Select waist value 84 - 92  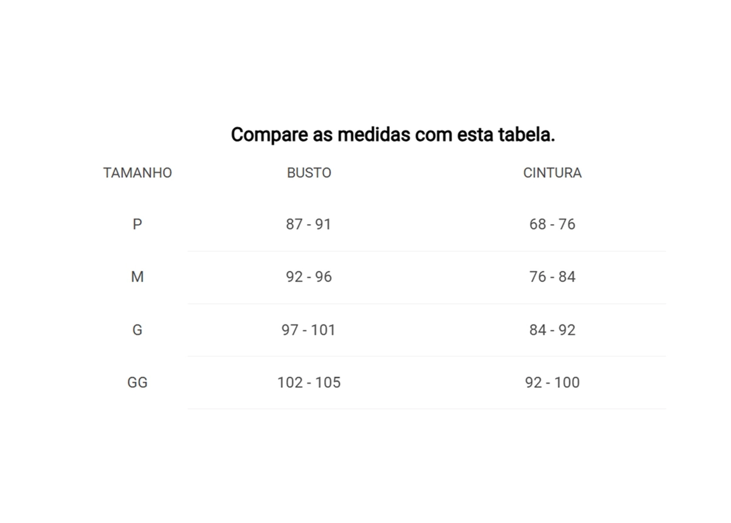point(553,330)
